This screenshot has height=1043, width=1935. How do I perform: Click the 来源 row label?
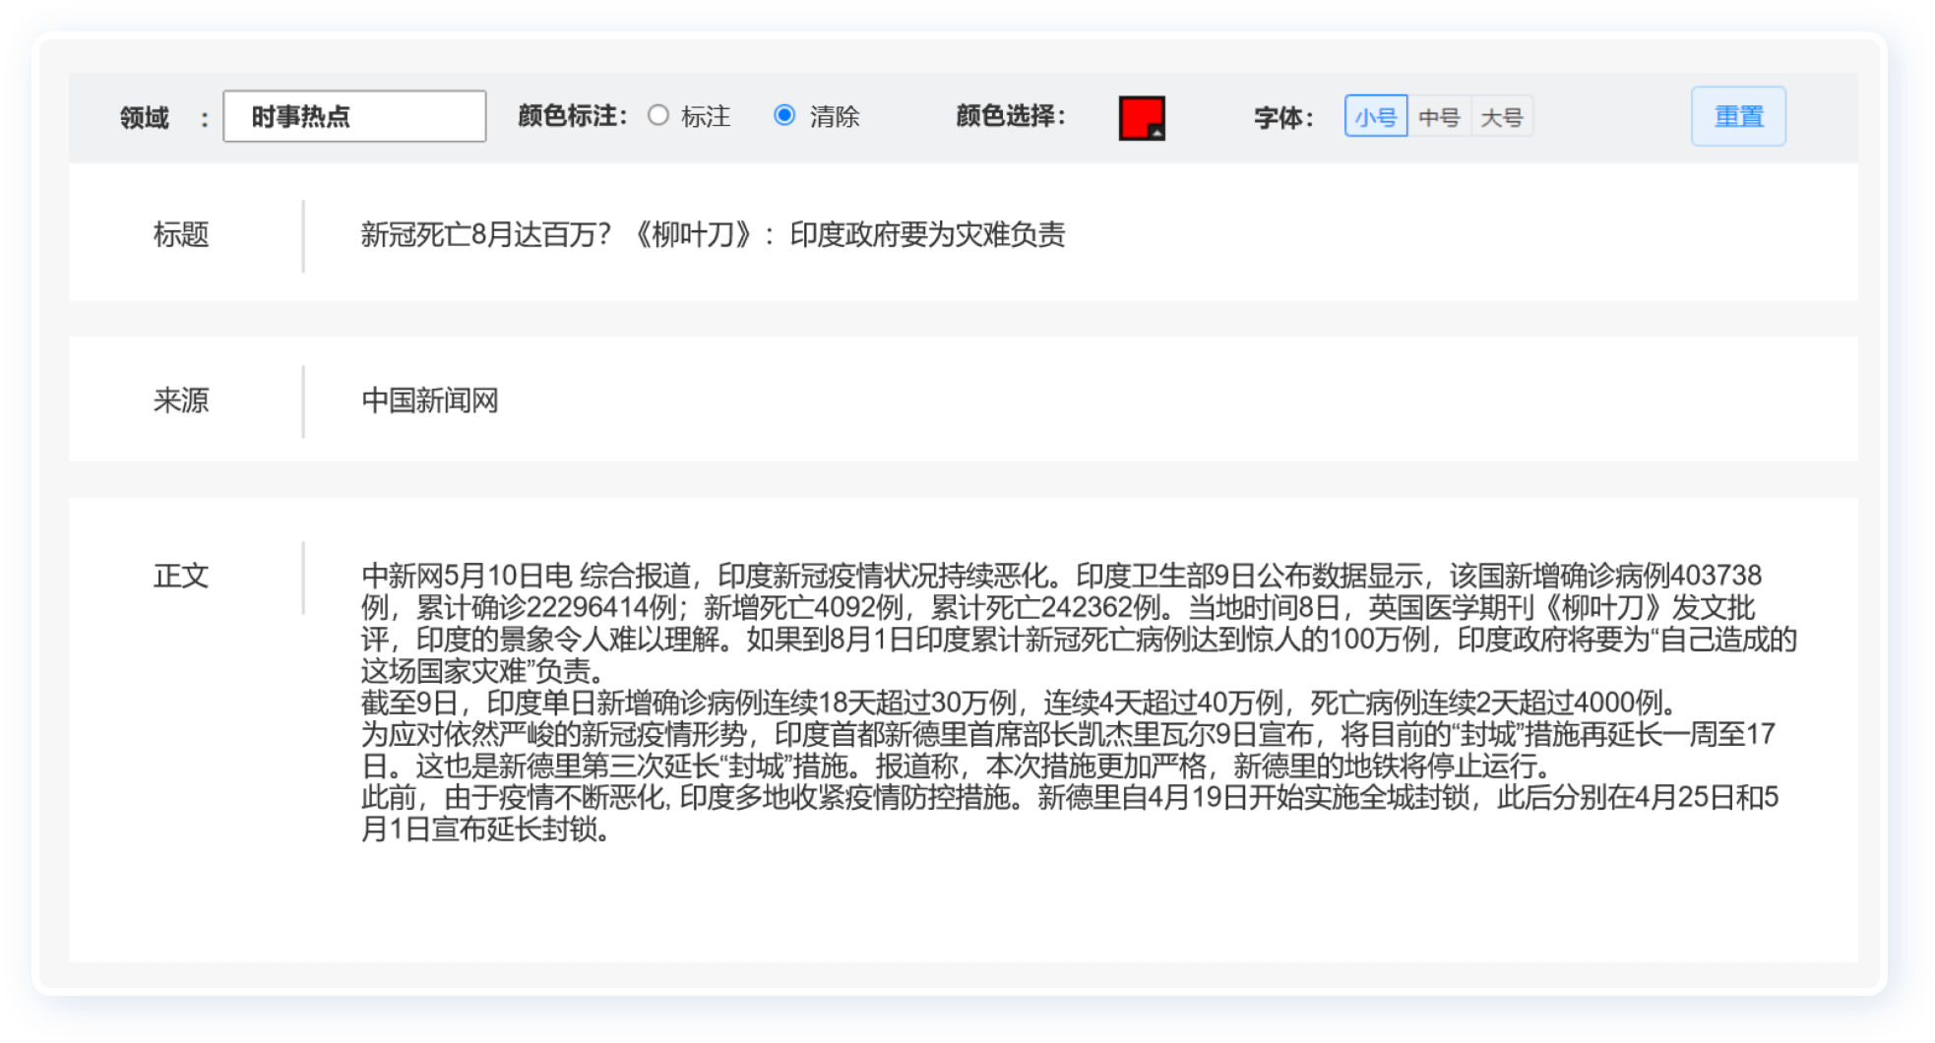point(181,400)
